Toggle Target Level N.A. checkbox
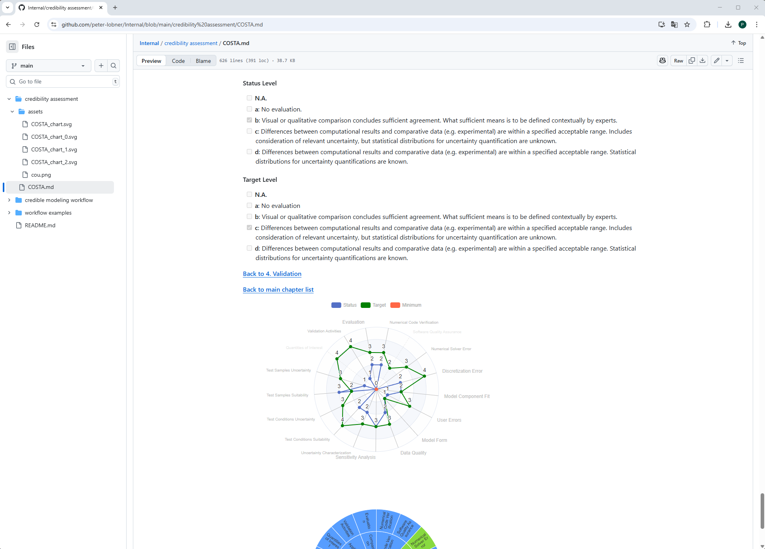Screen dimensions: 765x549 [249, 194]
